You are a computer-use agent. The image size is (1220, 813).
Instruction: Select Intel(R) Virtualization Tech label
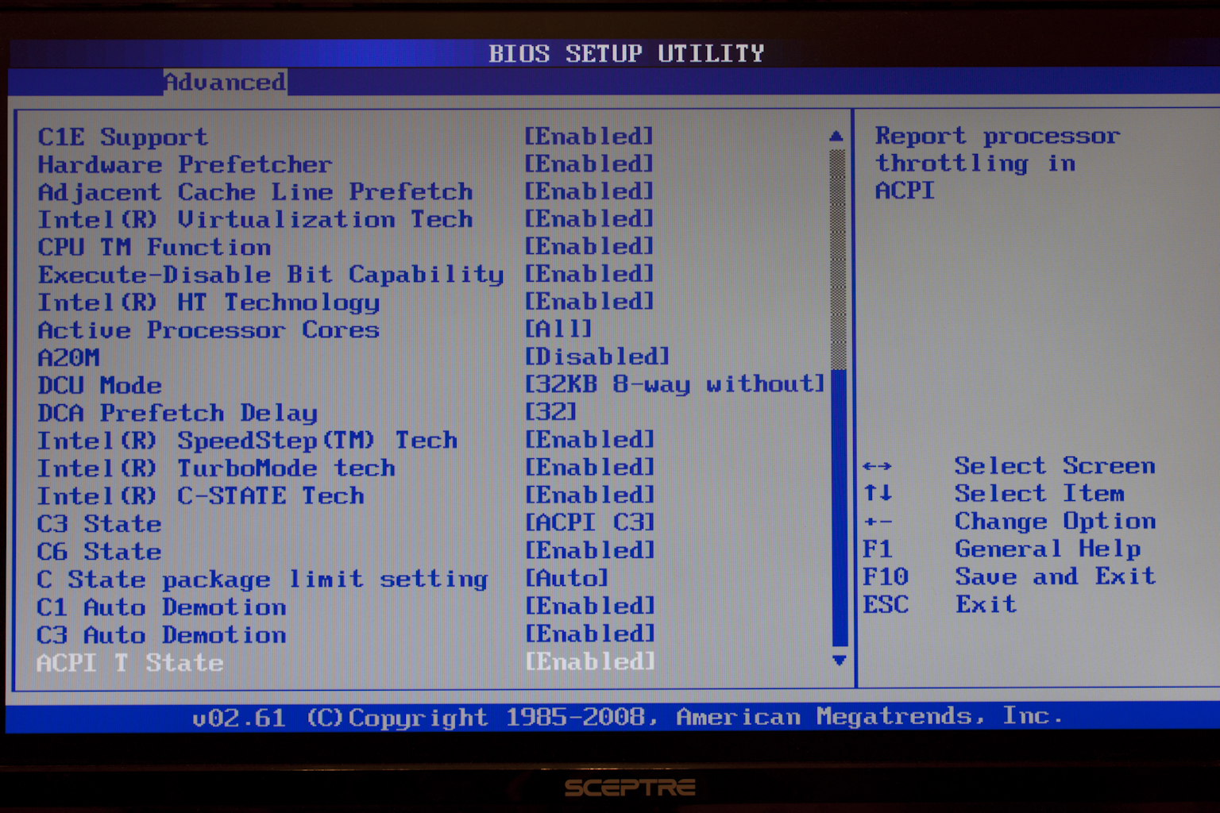pos(255,220)
